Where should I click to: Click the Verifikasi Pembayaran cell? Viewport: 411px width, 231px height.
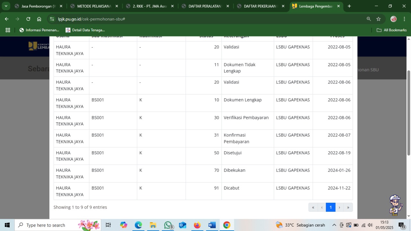coord(248,121)
